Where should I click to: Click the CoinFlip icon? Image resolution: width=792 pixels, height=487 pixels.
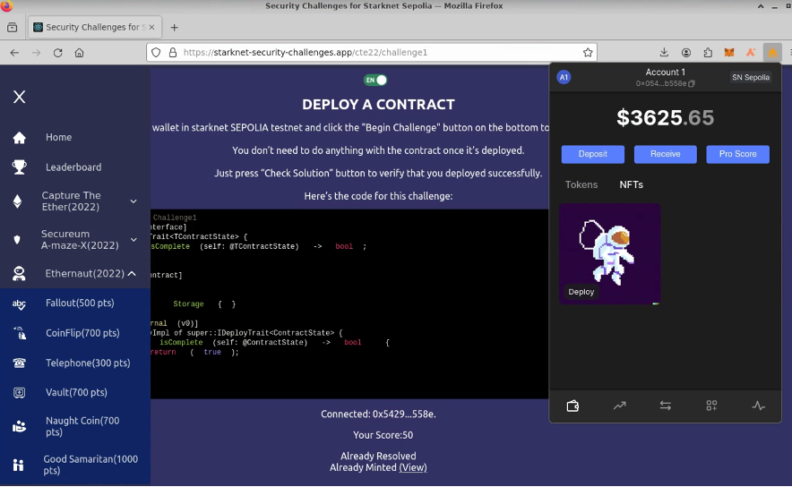tap(19, 333)
